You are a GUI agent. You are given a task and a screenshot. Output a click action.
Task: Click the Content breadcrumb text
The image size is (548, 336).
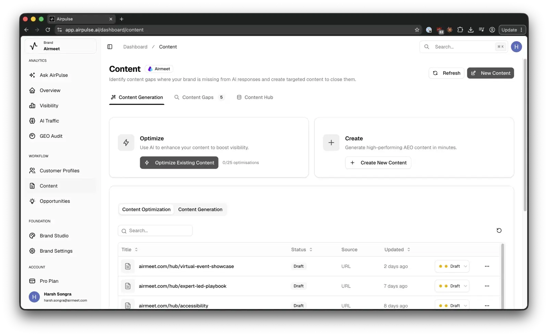[168, 47]
